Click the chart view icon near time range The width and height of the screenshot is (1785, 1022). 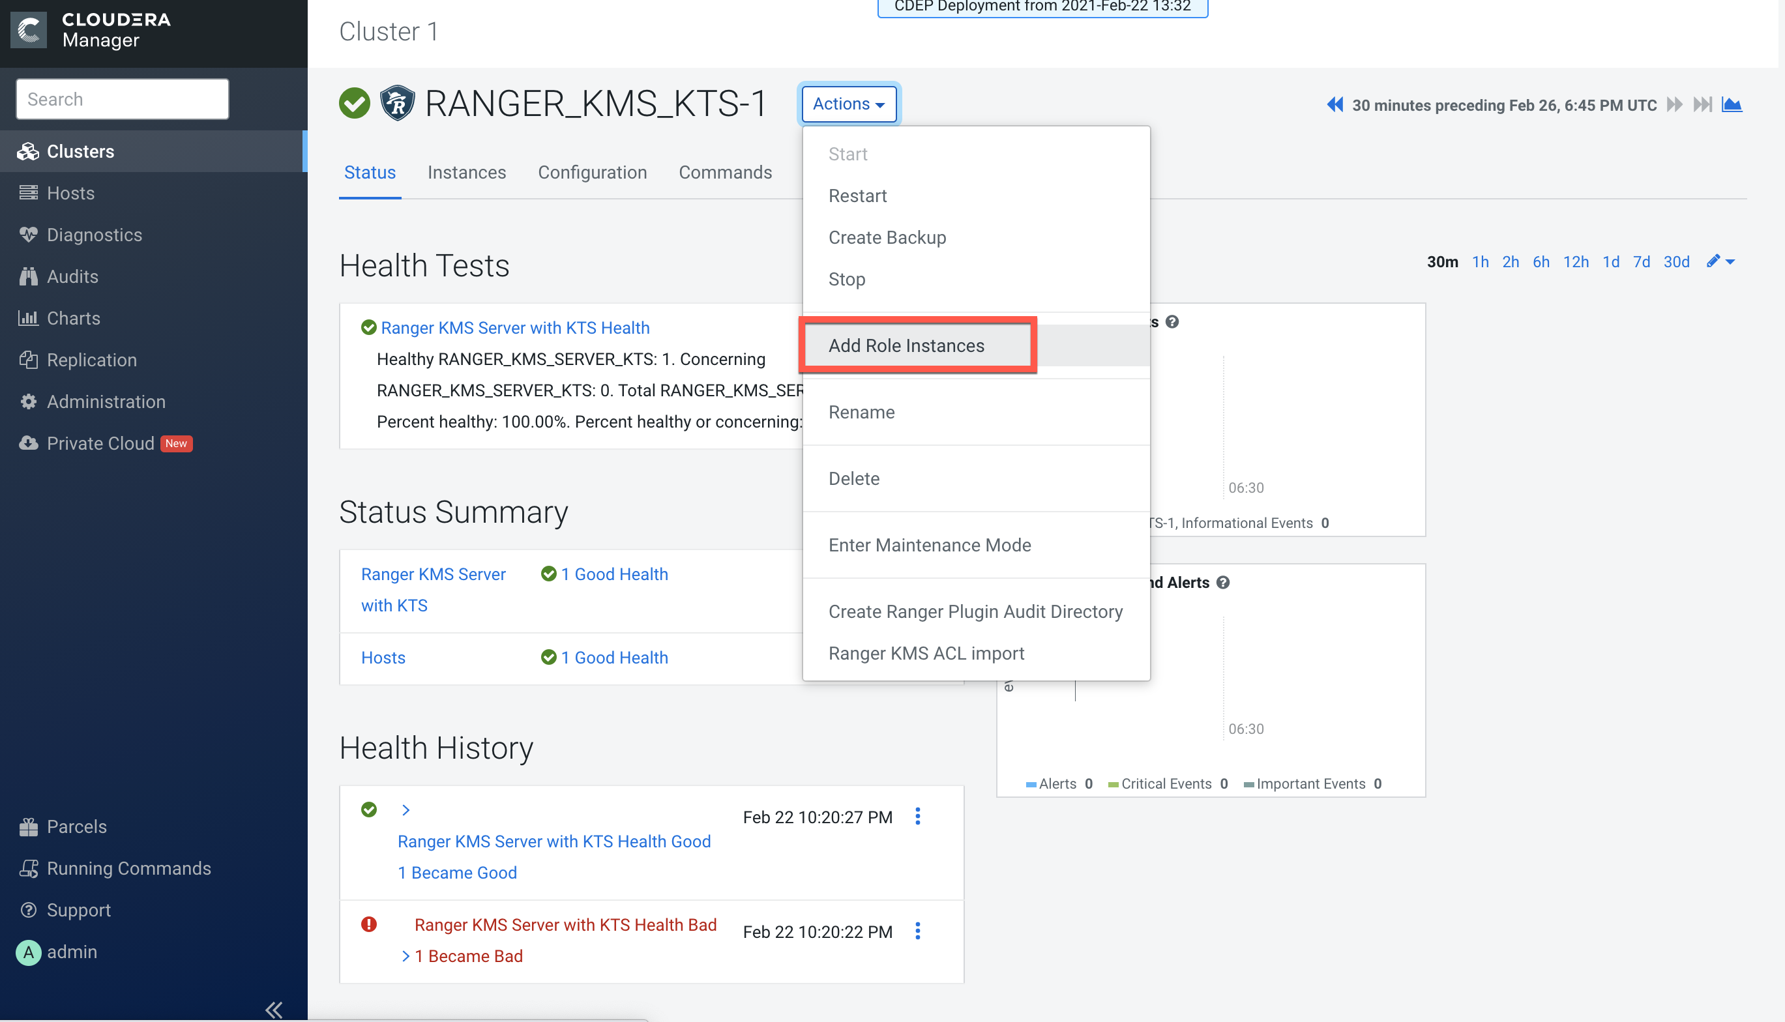coord(1732,106)
